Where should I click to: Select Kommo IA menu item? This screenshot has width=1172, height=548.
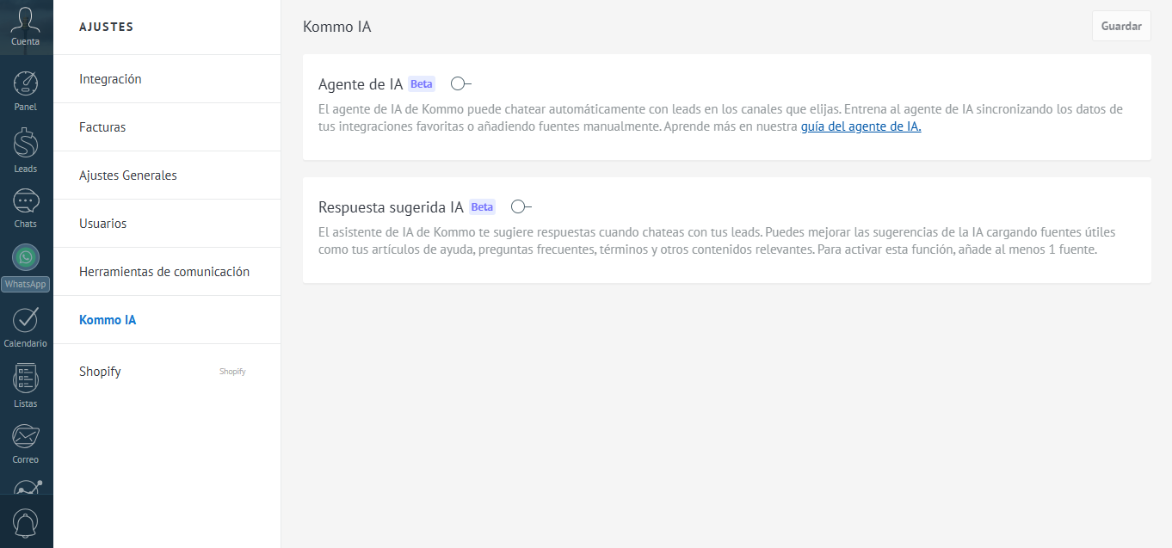pos(167,320)
